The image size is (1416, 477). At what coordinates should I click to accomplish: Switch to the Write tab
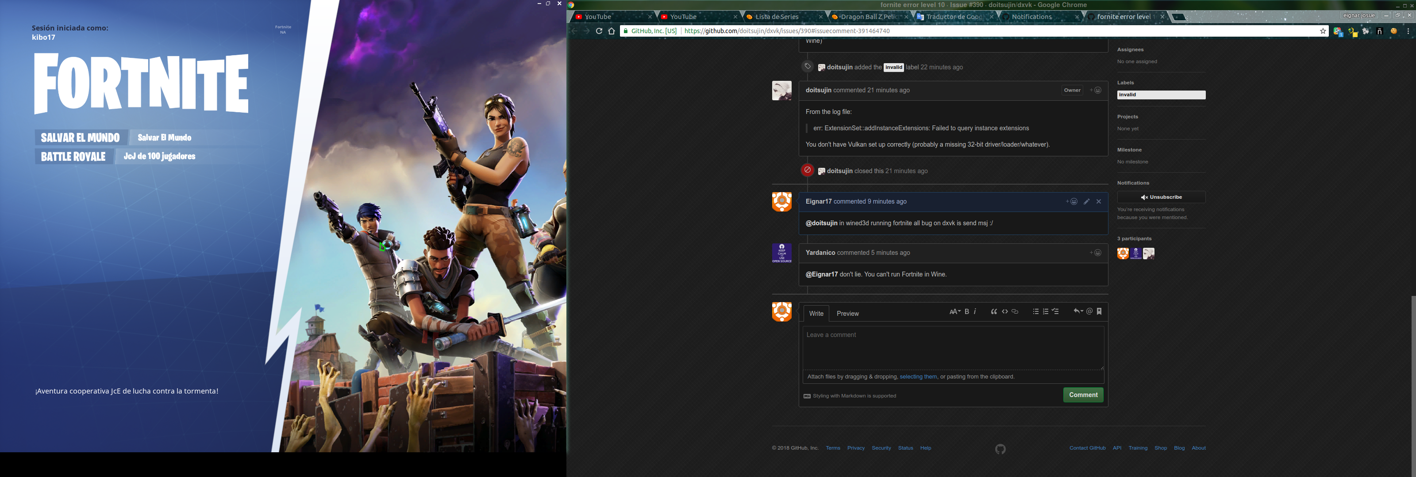point(816,314)
